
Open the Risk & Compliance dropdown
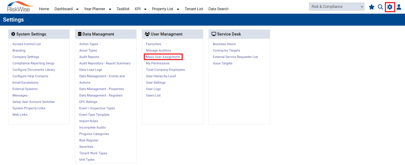coord(336,7)
